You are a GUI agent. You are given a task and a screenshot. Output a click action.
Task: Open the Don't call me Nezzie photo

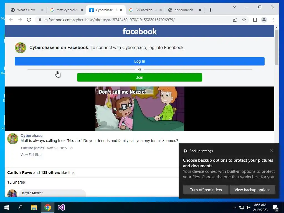pos(140,109)
